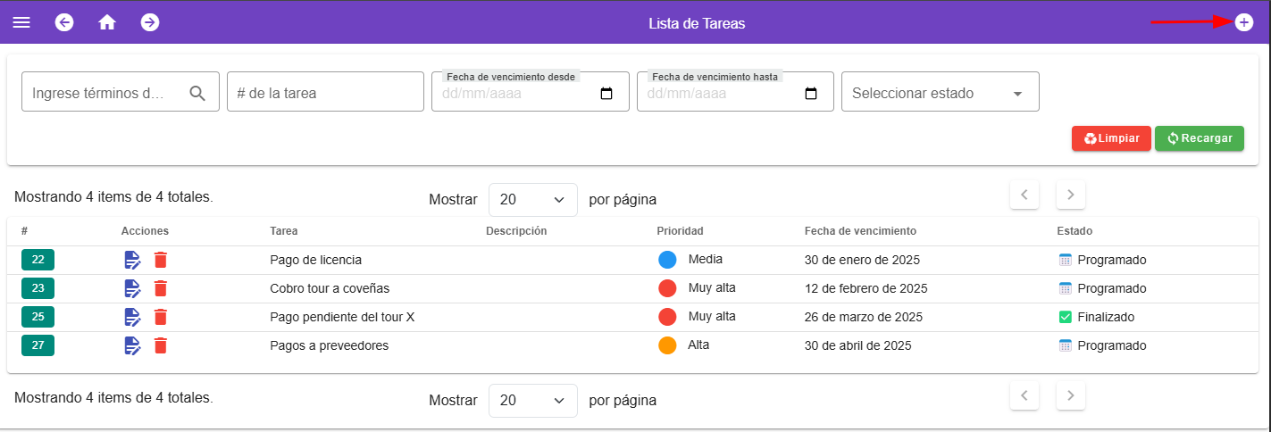Edit the task Pago de licencia
The width and height of the screenshot is (1271, 432).
click(132, 260)
